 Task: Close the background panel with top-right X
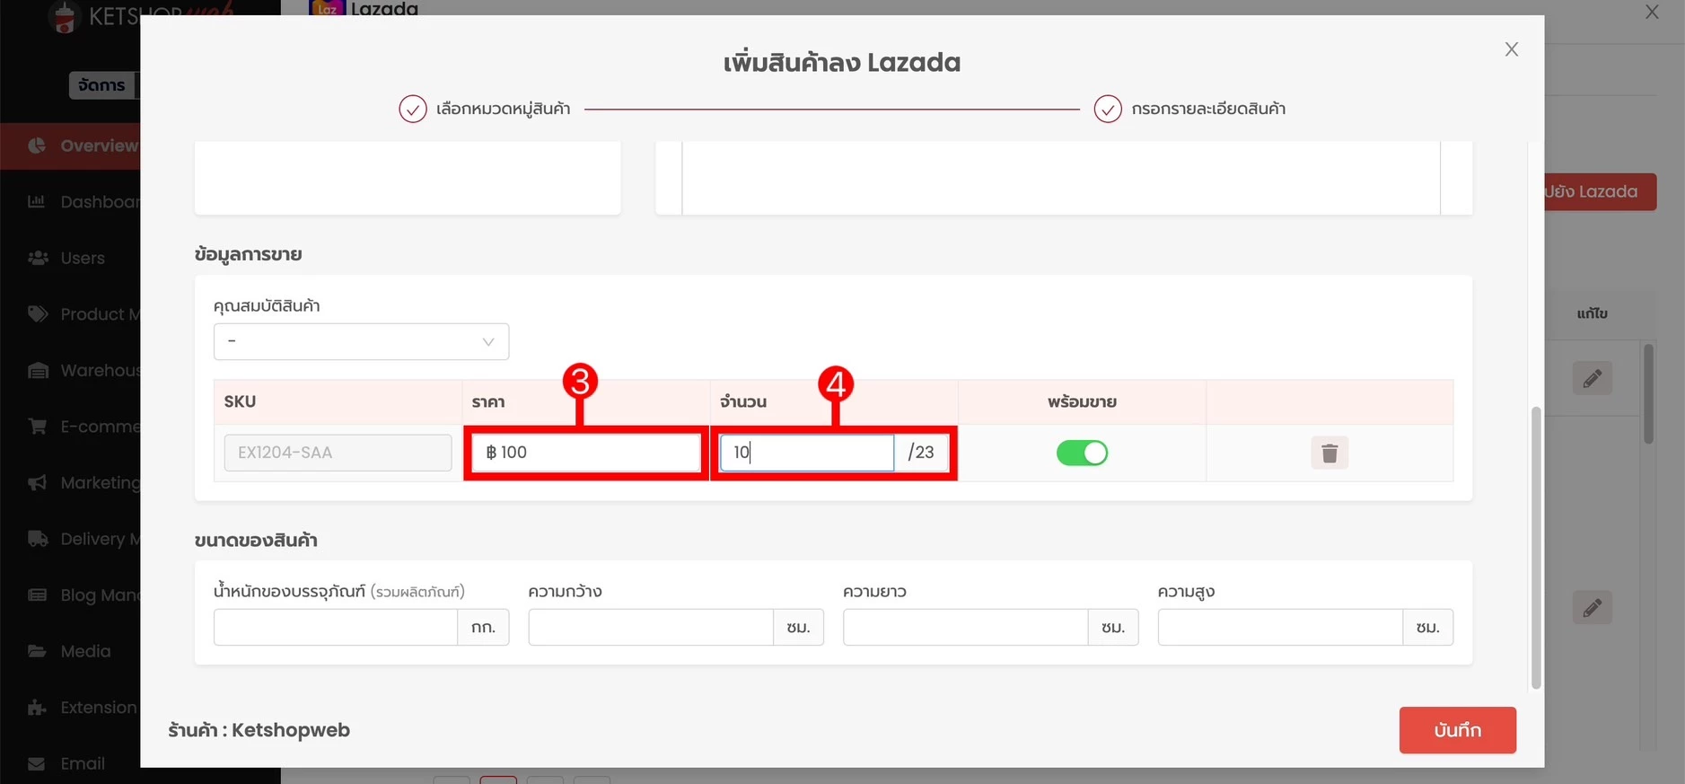click(1652, 12)
